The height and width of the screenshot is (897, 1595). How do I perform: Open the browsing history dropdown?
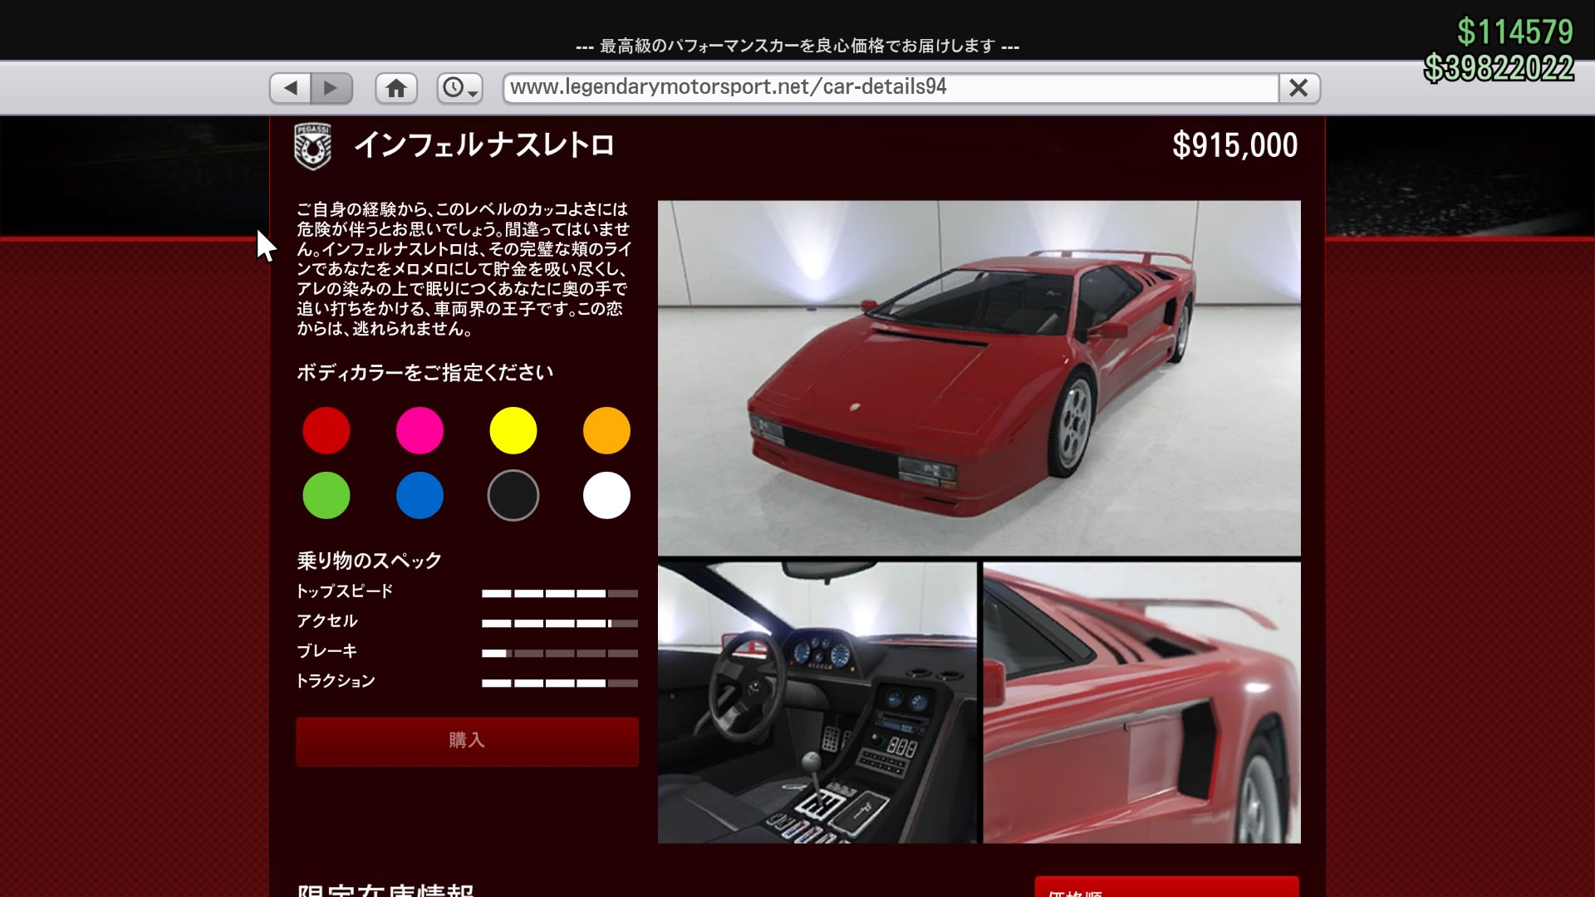(459, 88)
